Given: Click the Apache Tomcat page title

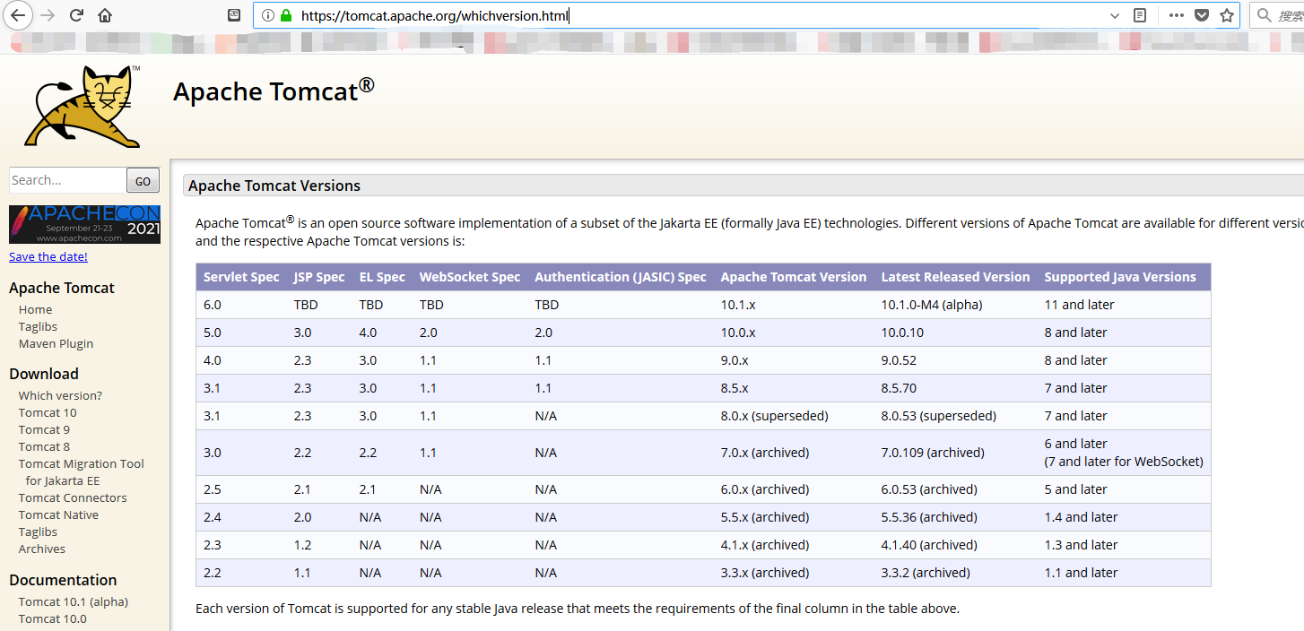Looking at the screenshot, I should point(274,91).
